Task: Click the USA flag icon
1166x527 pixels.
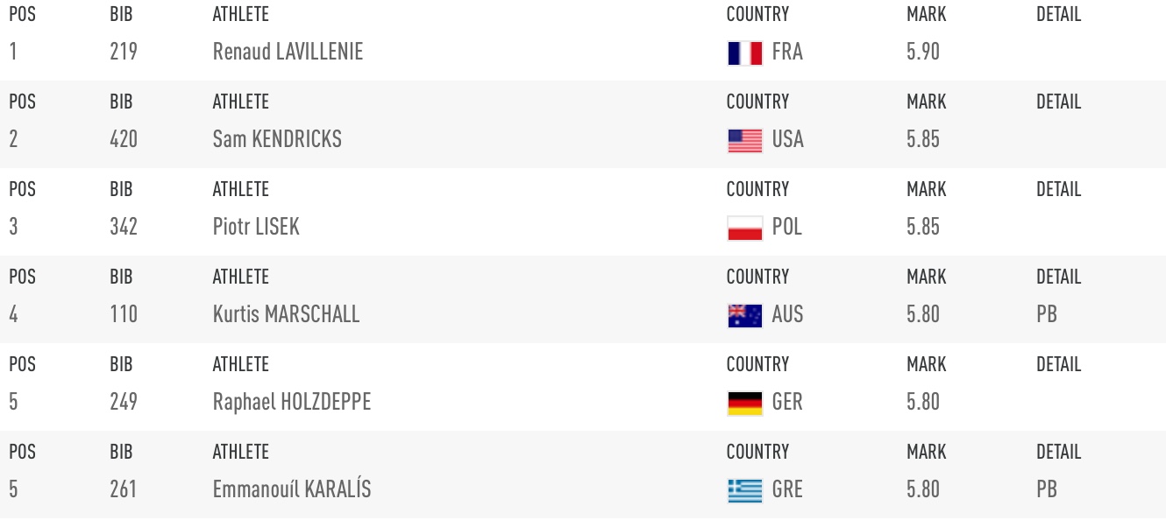Action: 744,141
